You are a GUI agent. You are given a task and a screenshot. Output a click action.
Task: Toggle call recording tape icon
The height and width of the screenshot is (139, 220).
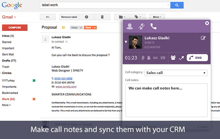[x=155, y=58]
